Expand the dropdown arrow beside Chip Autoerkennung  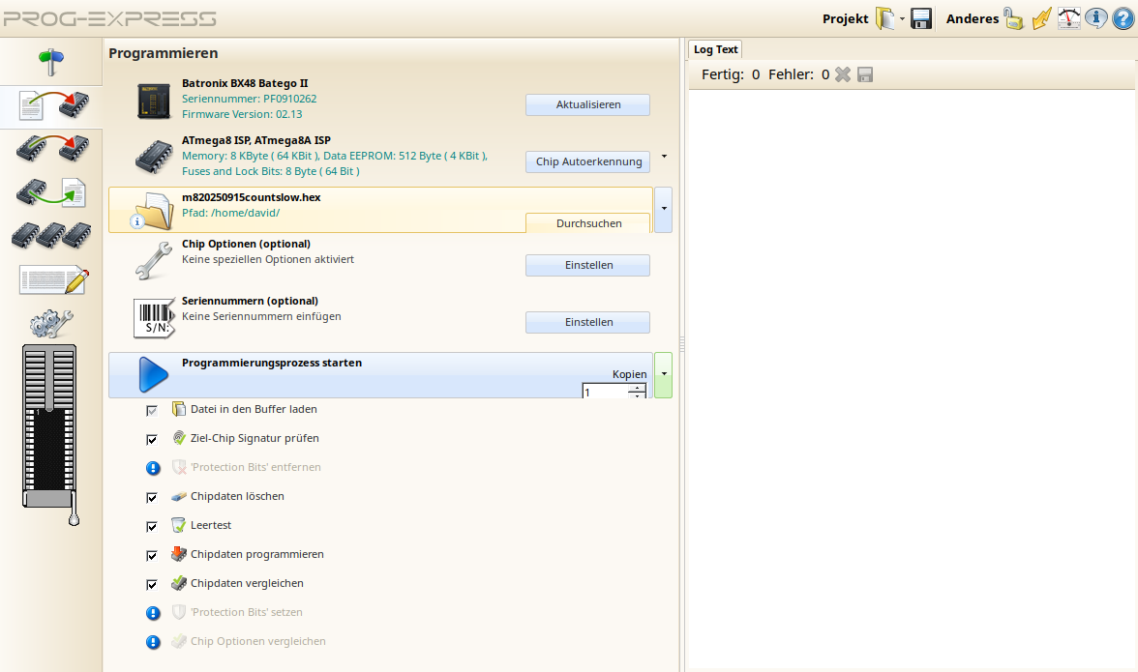tap(664, 156)
